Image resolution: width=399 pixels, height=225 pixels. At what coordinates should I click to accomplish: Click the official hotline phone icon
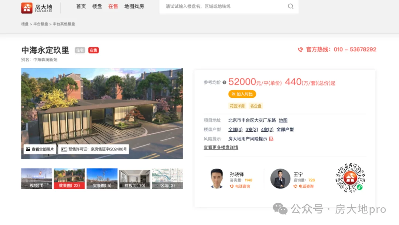(300, 49)
